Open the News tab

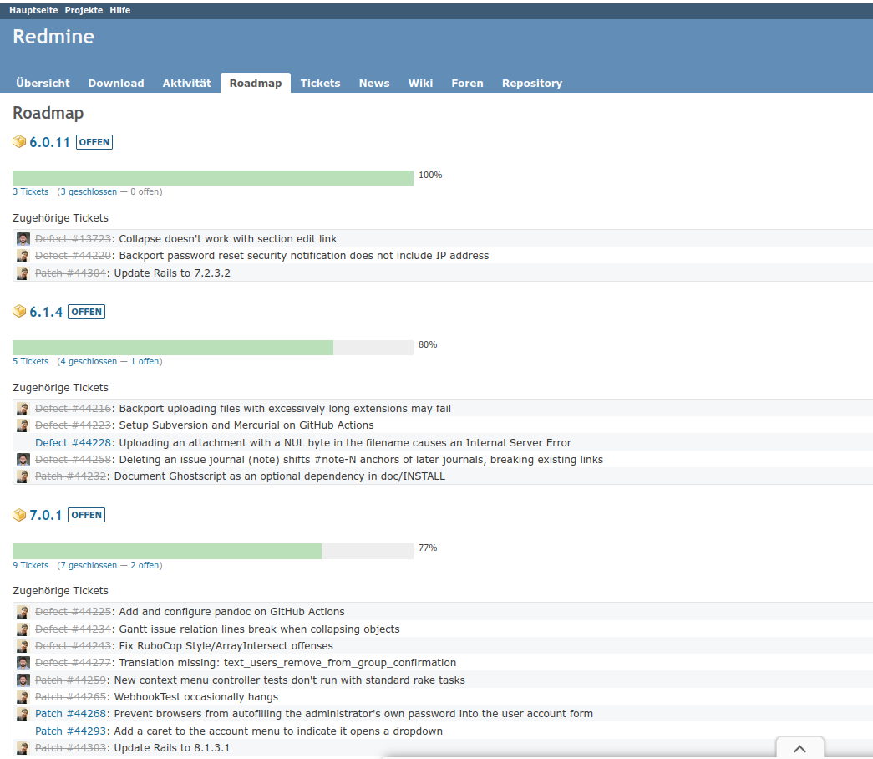point(374,83)
